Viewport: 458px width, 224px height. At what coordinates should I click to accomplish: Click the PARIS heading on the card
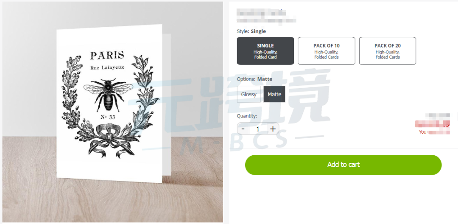[107, 55]
